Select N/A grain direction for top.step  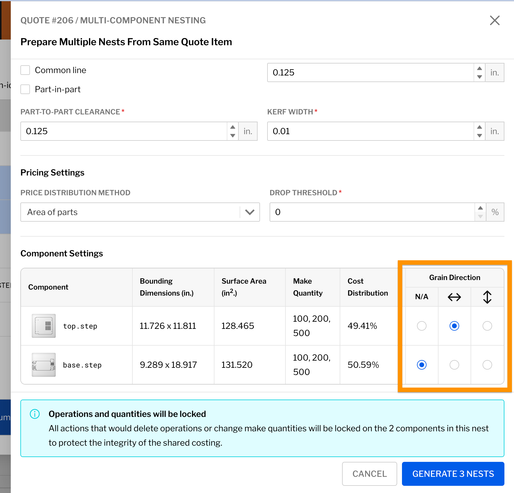(x=421, y=326)
